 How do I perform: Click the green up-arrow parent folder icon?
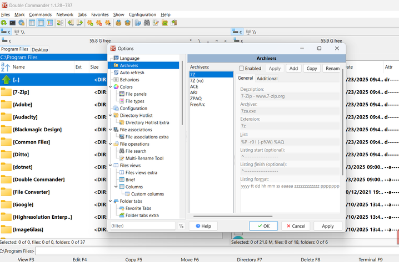click(x=6, y=79)
